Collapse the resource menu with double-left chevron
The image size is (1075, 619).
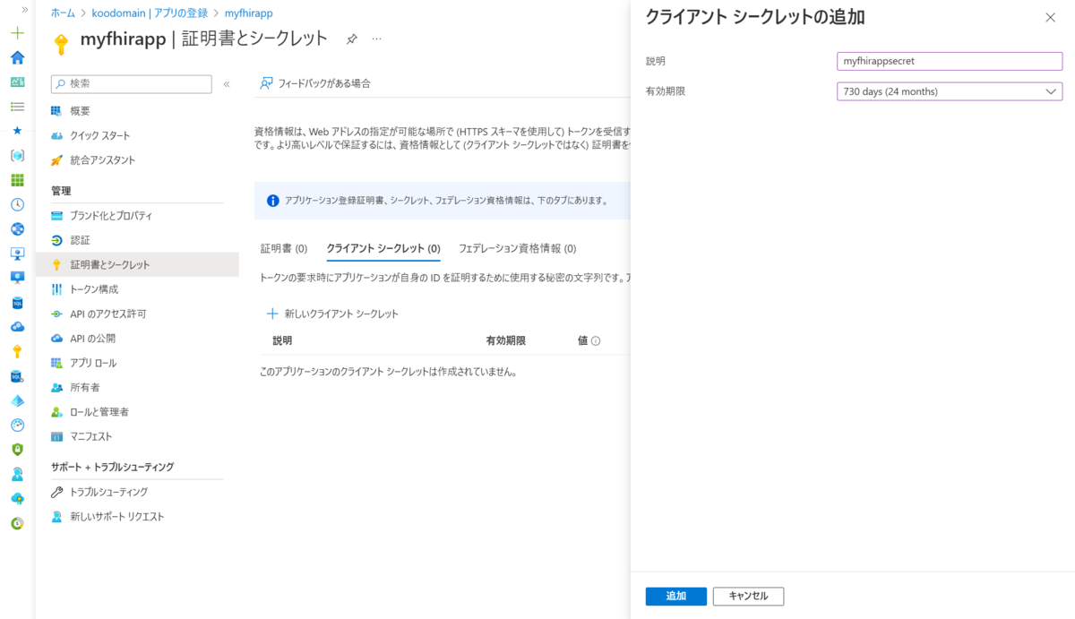tap(227, 83)
